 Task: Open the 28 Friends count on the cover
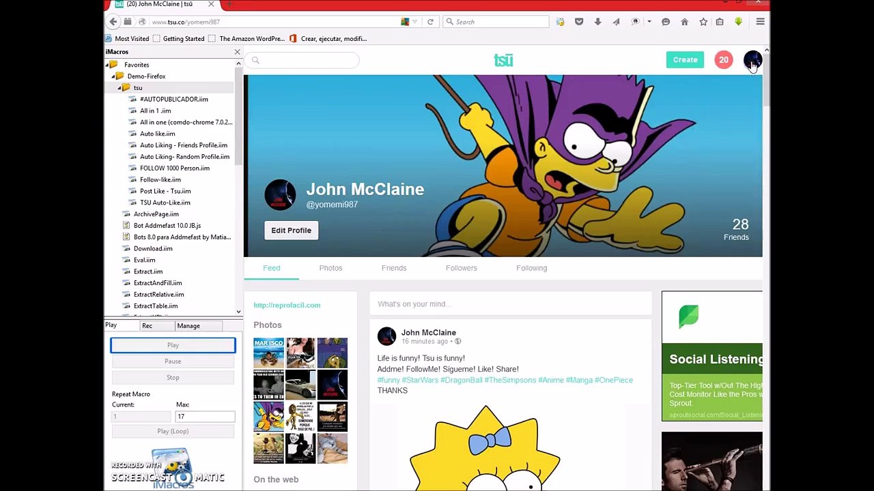pos(736,229)
